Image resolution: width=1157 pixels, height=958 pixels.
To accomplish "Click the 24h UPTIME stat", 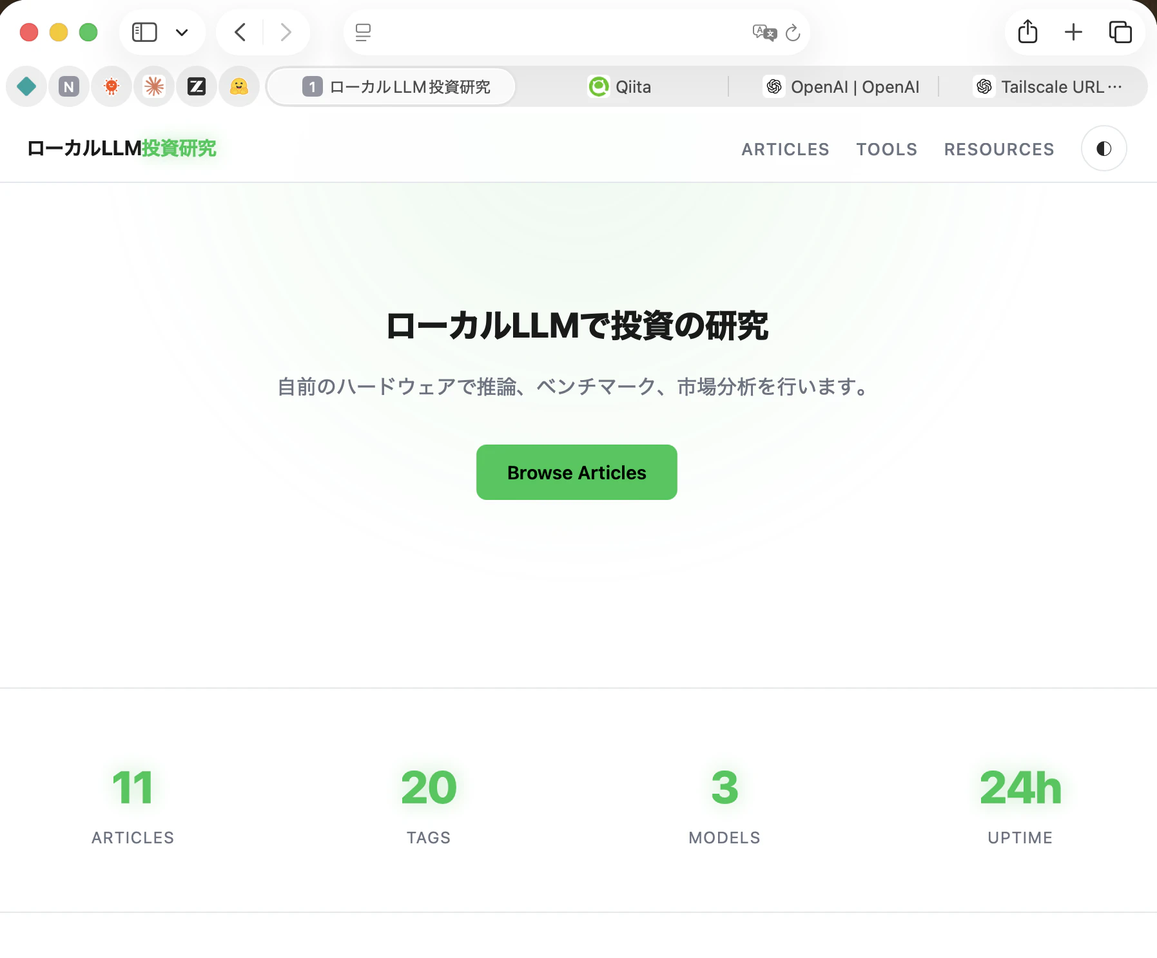I will [x=1020, y=807].
